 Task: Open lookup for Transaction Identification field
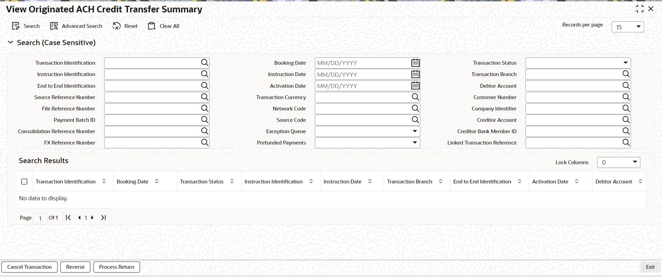[205, 63]
